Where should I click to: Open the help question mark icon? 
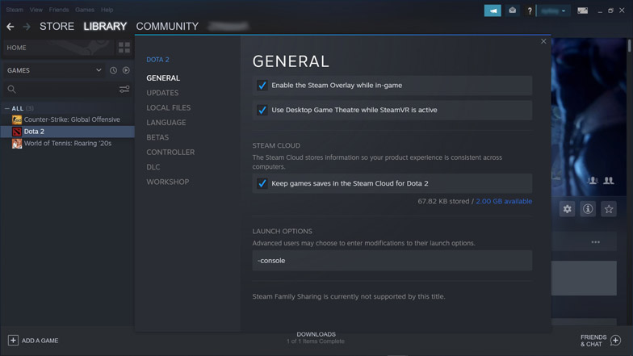tap(530, 11)
